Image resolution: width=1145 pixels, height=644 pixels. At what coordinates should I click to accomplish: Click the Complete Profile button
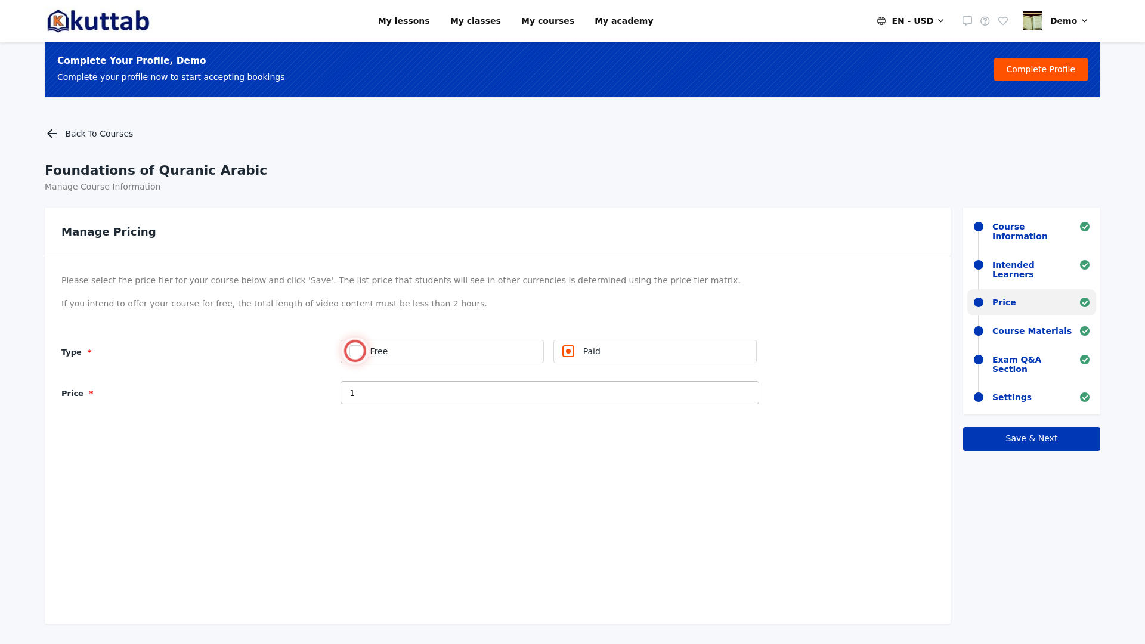[x=1041, y=69]
